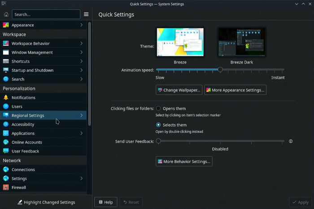Expand the Workspace Behavior chevron

(82, 43)
